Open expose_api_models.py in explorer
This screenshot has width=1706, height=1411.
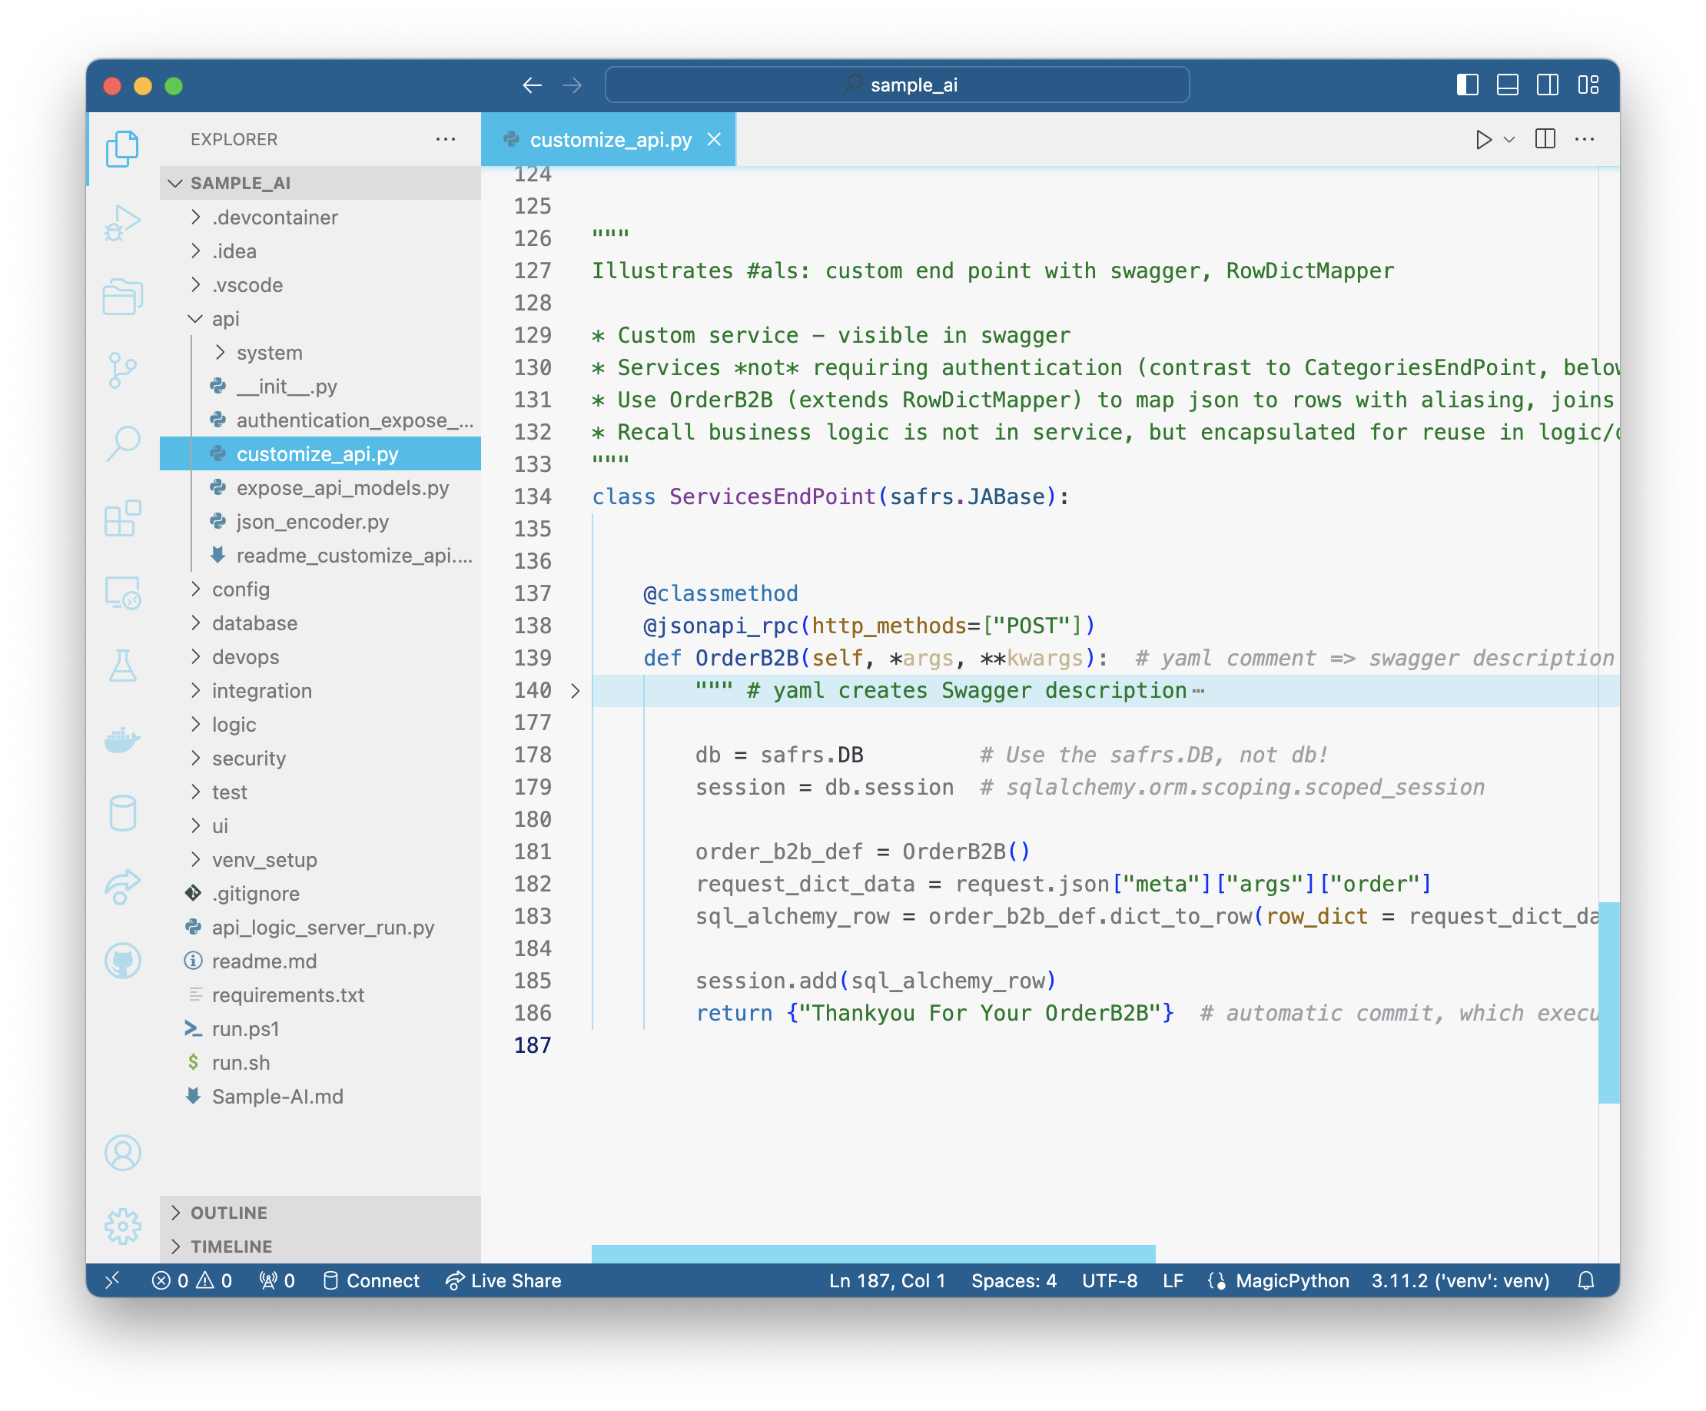coord(342,487)
